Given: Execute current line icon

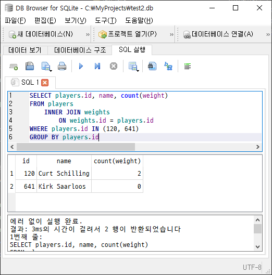Looking at the screenshot, I should pos(97,67).
